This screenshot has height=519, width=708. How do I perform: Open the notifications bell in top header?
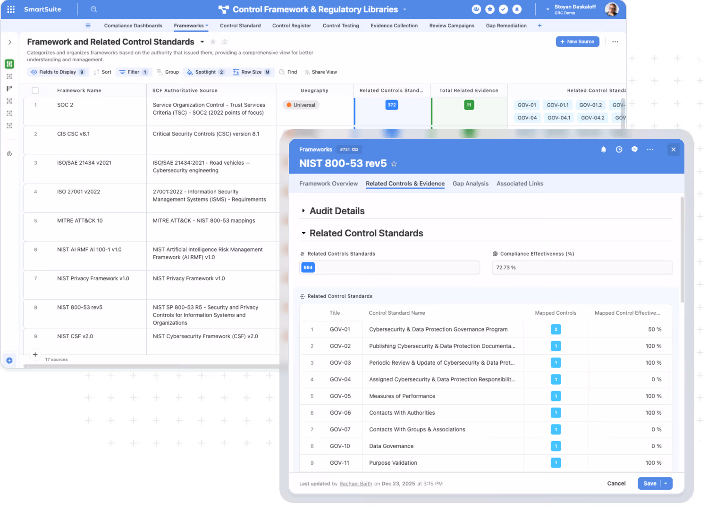(517, 9)
